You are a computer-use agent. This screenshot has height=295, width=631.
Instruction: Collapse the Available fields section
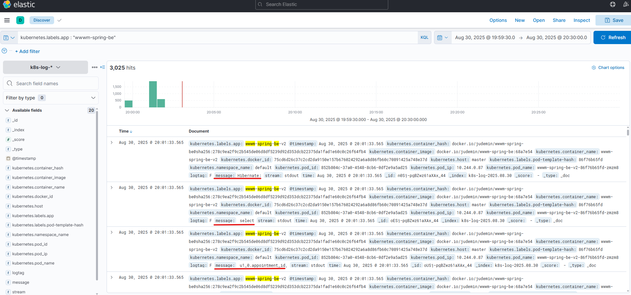[7, 110]
